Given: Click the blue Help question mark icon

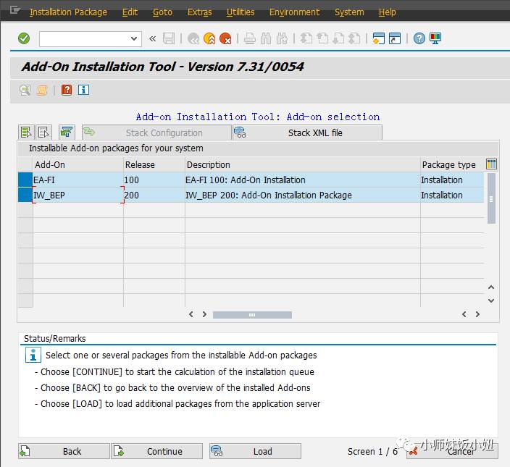Looking at the screenshot, I should 419,38.
